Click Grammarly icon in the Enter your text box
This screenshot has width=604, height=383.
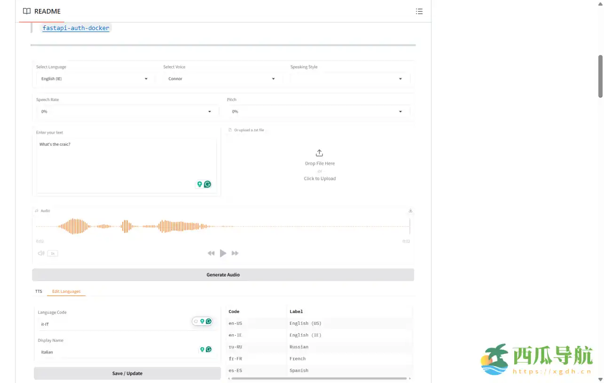(207, 184)
